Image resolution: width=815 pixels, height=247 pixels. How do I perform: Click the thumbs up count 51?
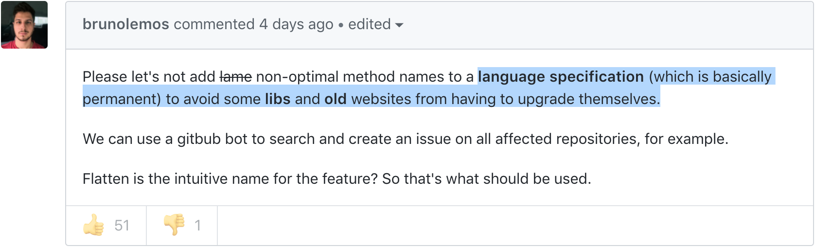(122, 226)
